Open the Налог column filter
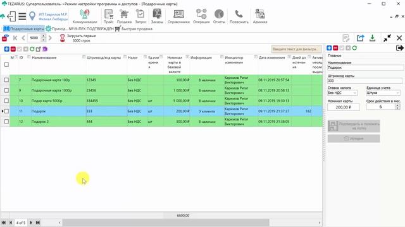Image resolution: width=405 pixels, height=227 pixels. 145,57
